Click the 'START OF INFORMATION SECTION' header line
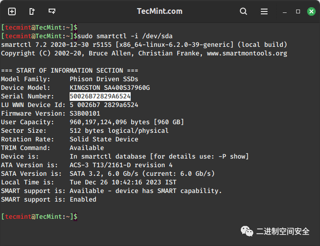Image resolution: width=320 pixels, height=246 pixels. (x=70, y=71)
